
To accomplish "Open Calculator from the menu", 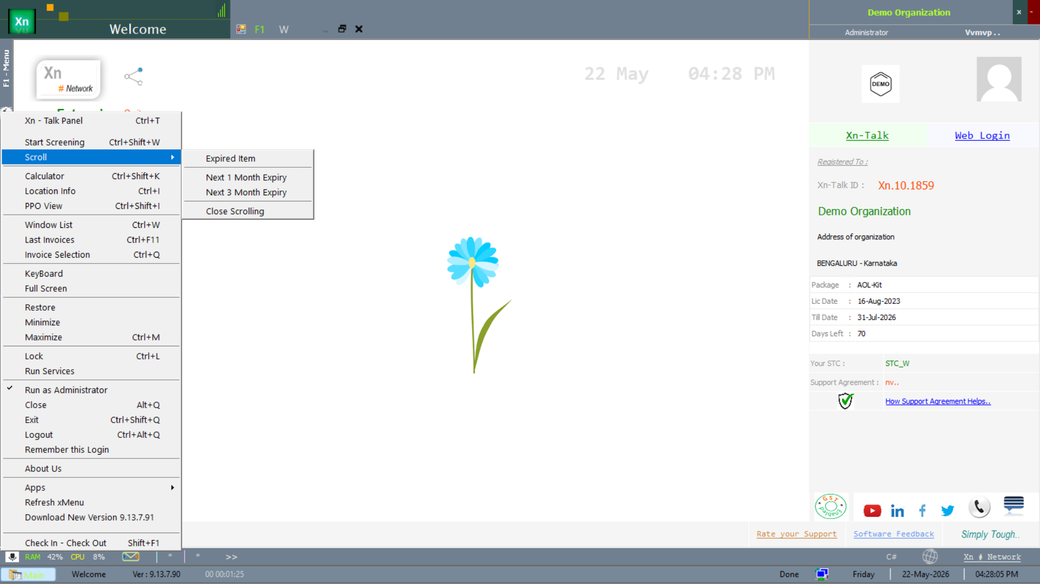I will pos(91,176).
